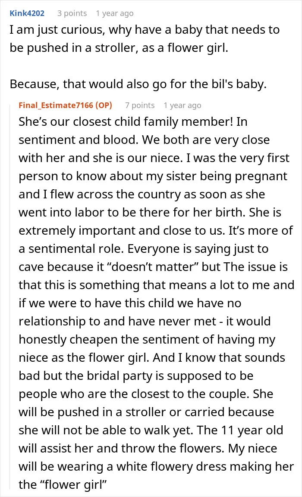Click the line 'relationship to and have never met'
Screen dimensions: 302x497
tap(145, 322)
